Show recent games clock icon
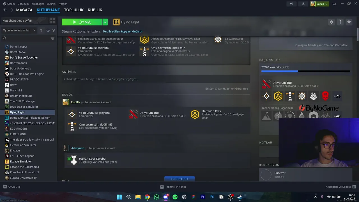 point(48,30)
